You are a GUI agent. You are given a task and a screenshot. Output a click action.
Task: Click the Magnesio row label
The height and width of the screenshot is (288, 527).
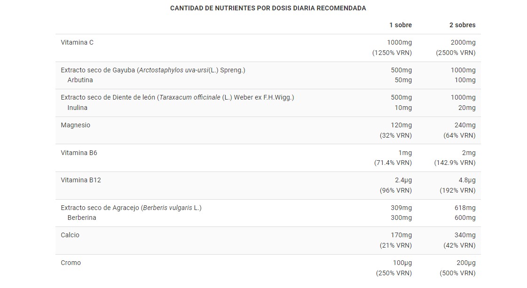click(75, 125)
